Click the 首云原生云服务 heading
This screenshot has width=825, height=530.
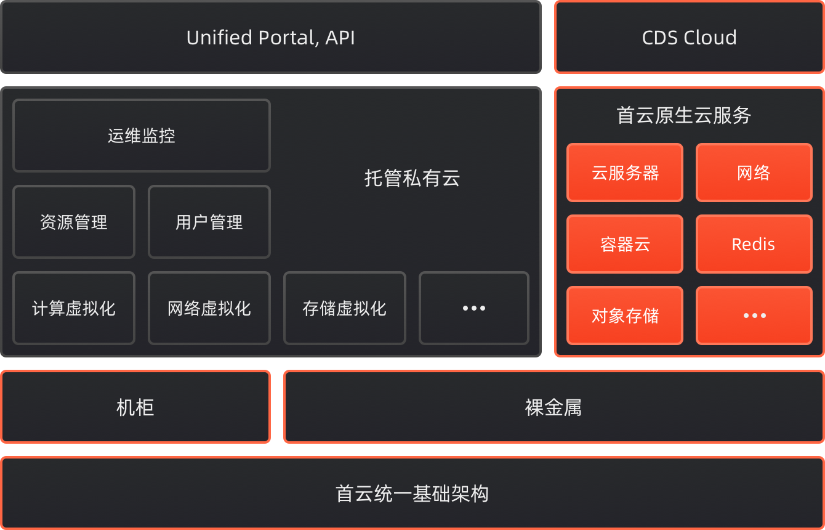coord(684,115)
